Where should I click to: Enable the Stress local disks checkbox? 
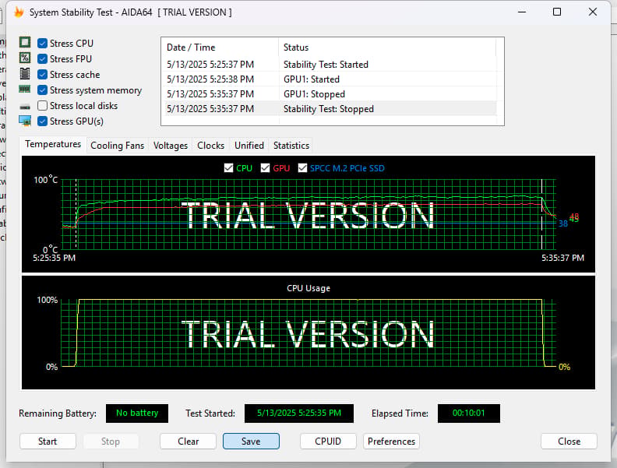pyautogui.click(x=43, y=105)
